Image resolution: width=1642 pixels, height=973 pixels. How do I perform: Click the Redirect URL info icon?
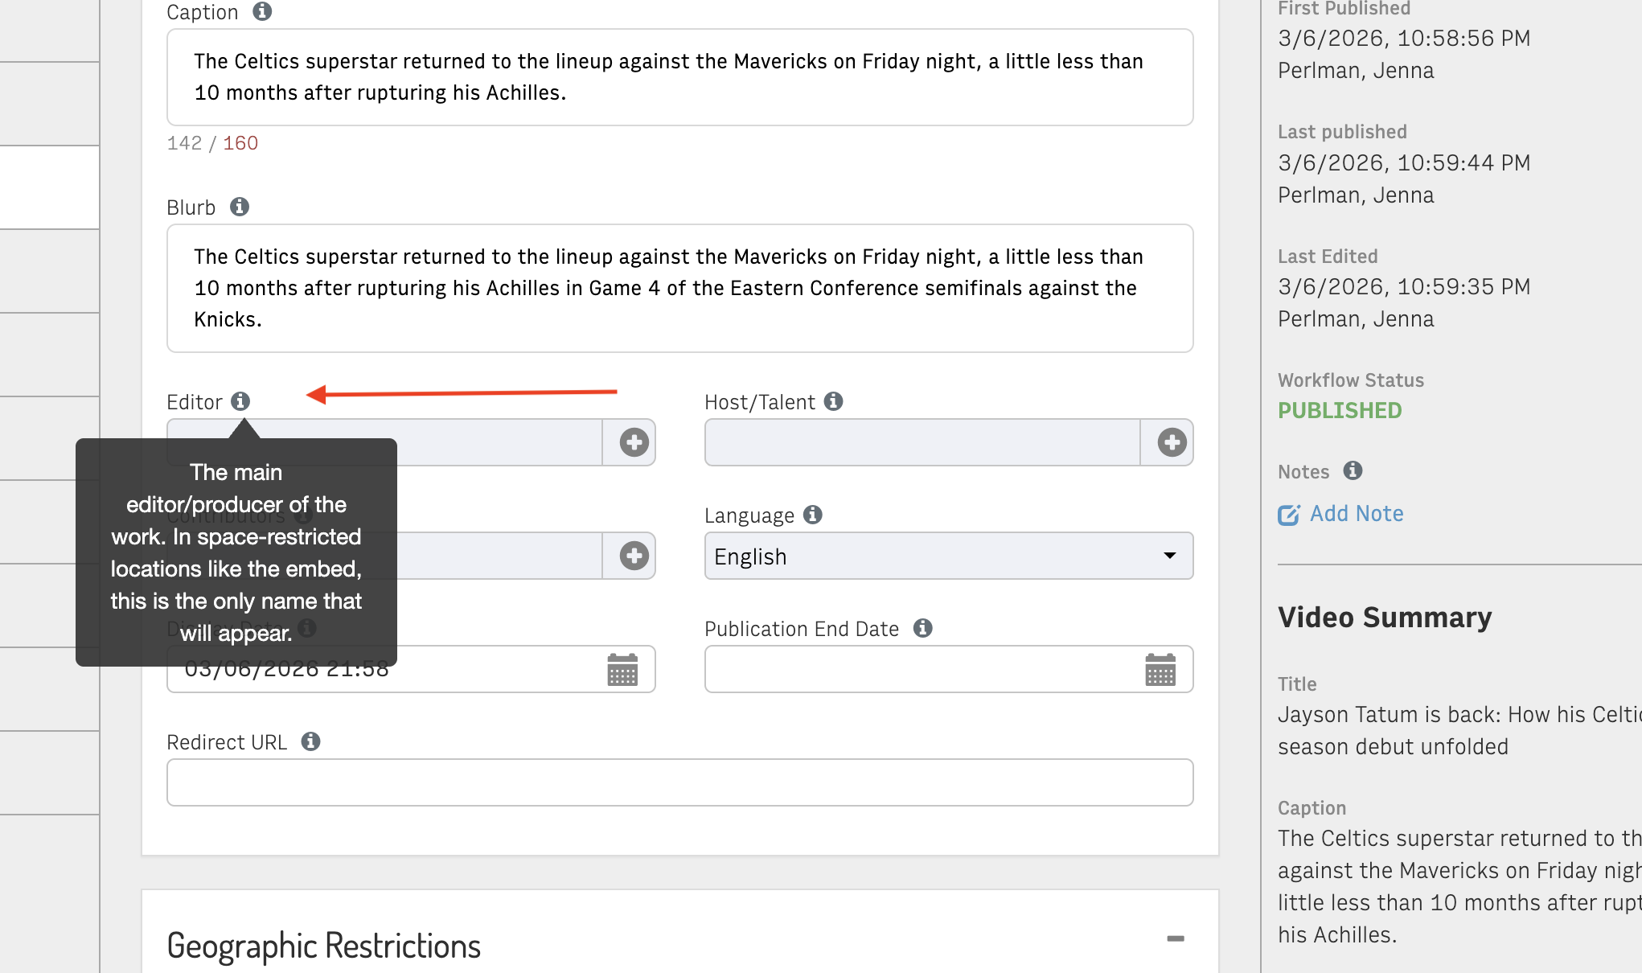[x=311, y=741]
